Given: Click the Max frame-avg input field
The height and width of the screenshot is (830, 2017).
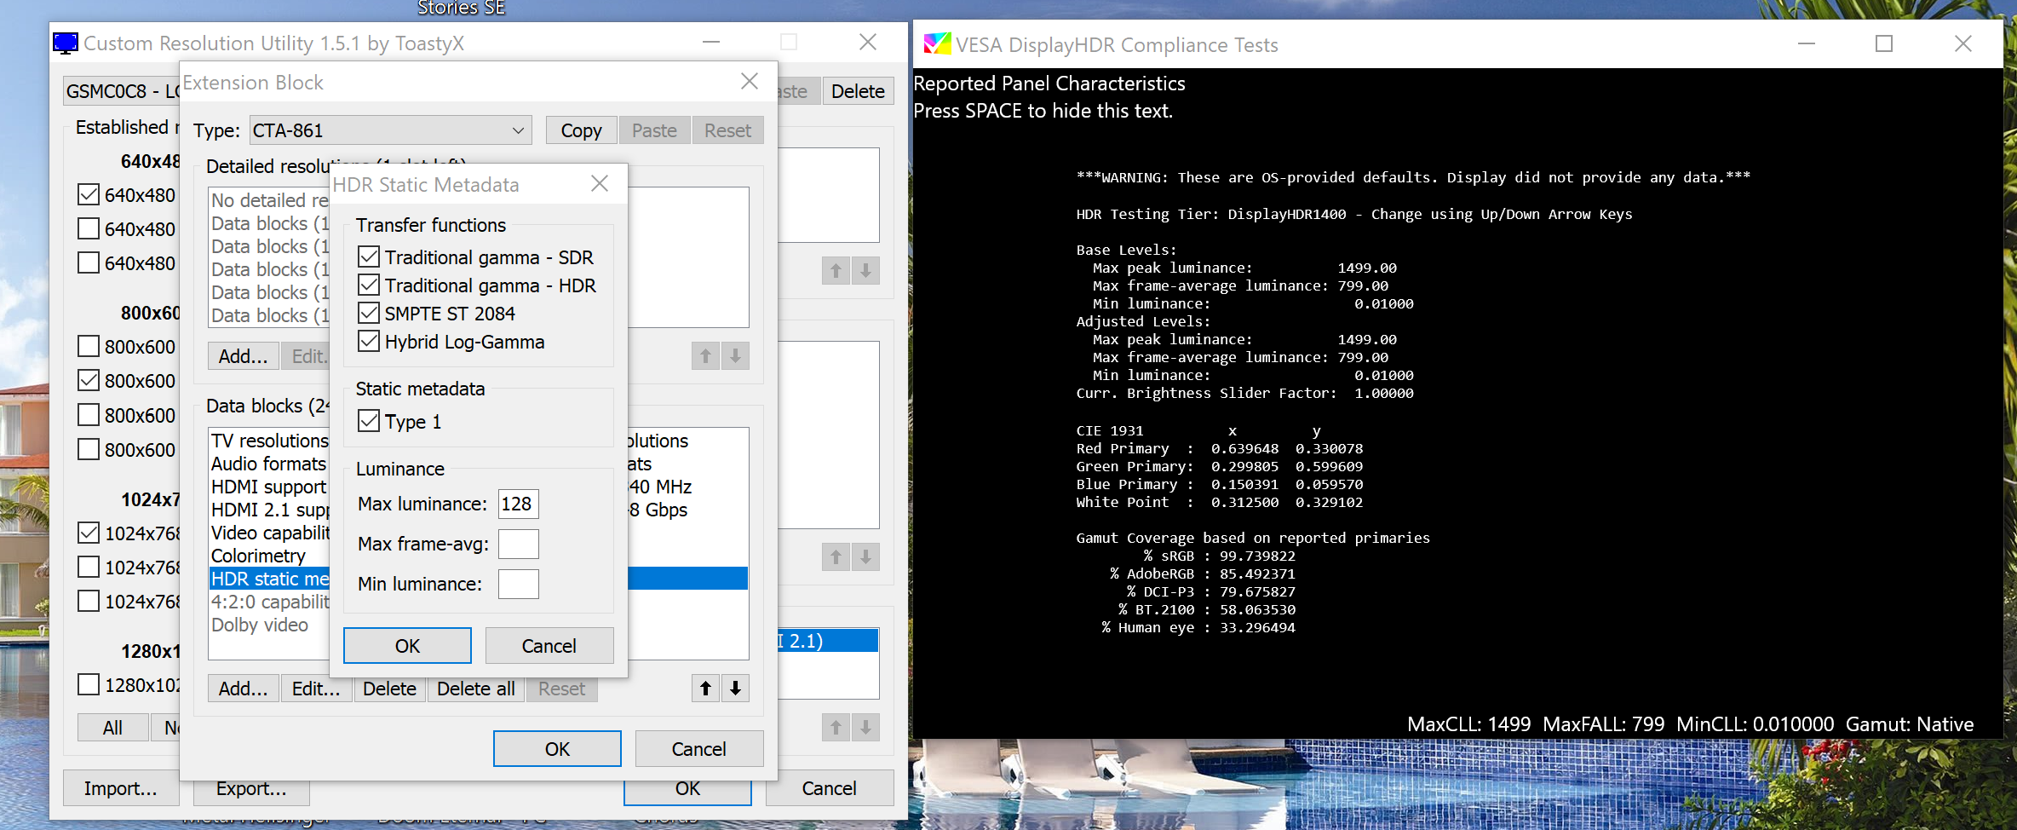Looking at the screenshot, I should pos(518,544).
